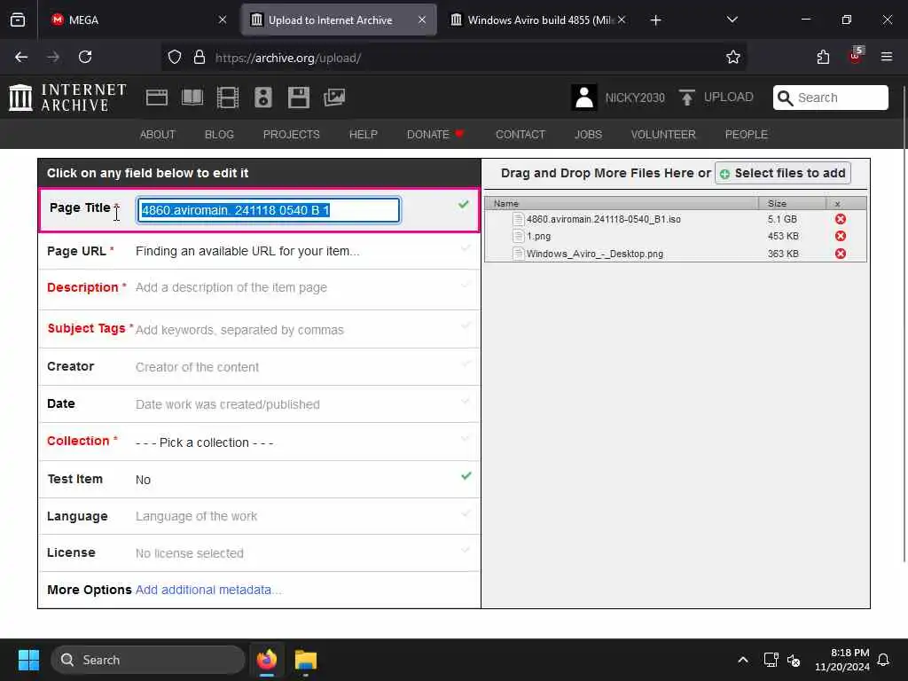Screen dimensions: 908x681
Task: Open the PROJECTS menu item
Action: pyautogui.click(x=291, y=135)
